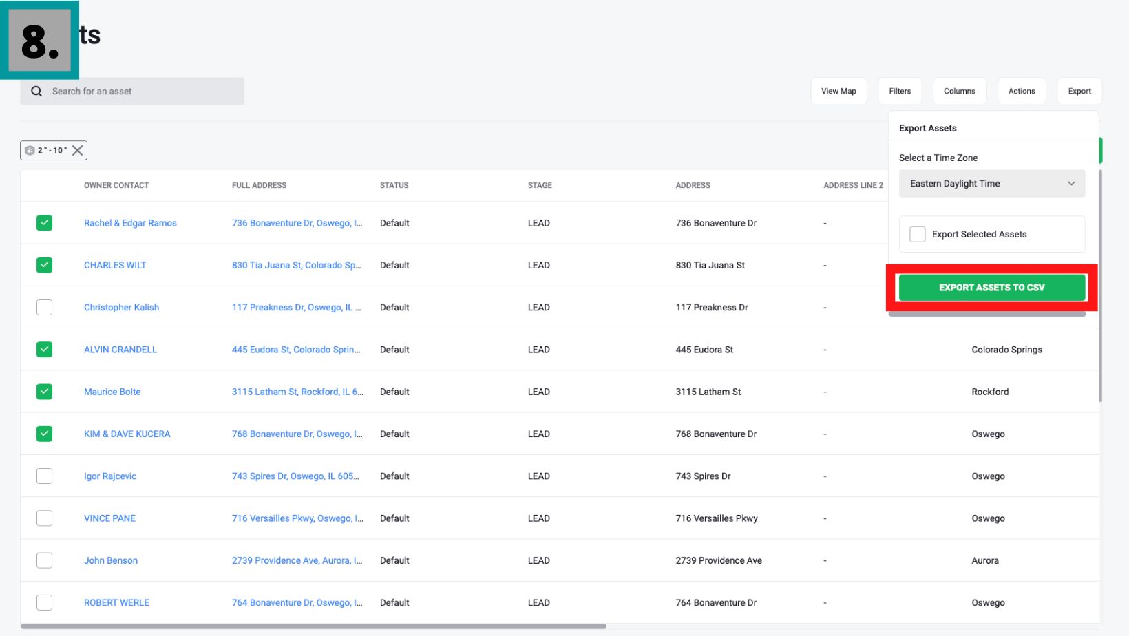Click 3115 Latham St address cell
The height and width of the screenshot is (636, 1129).
(708, 392)
